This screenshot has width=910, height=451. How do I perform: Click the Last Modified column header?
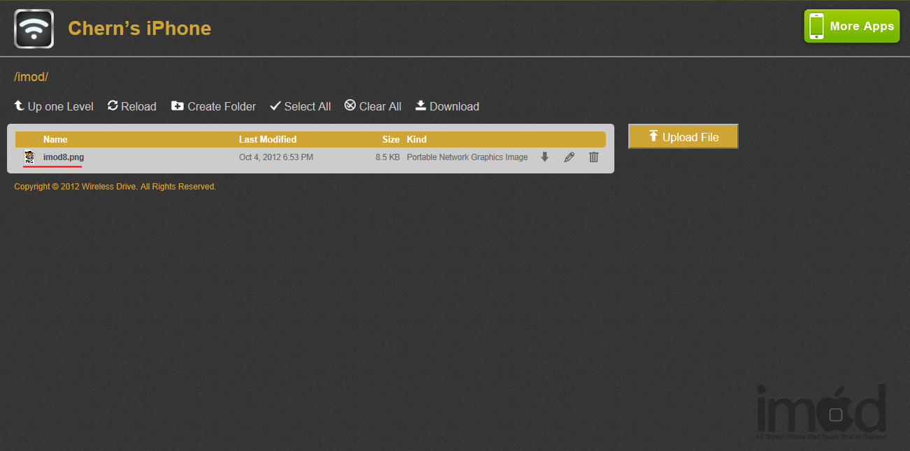268,139
